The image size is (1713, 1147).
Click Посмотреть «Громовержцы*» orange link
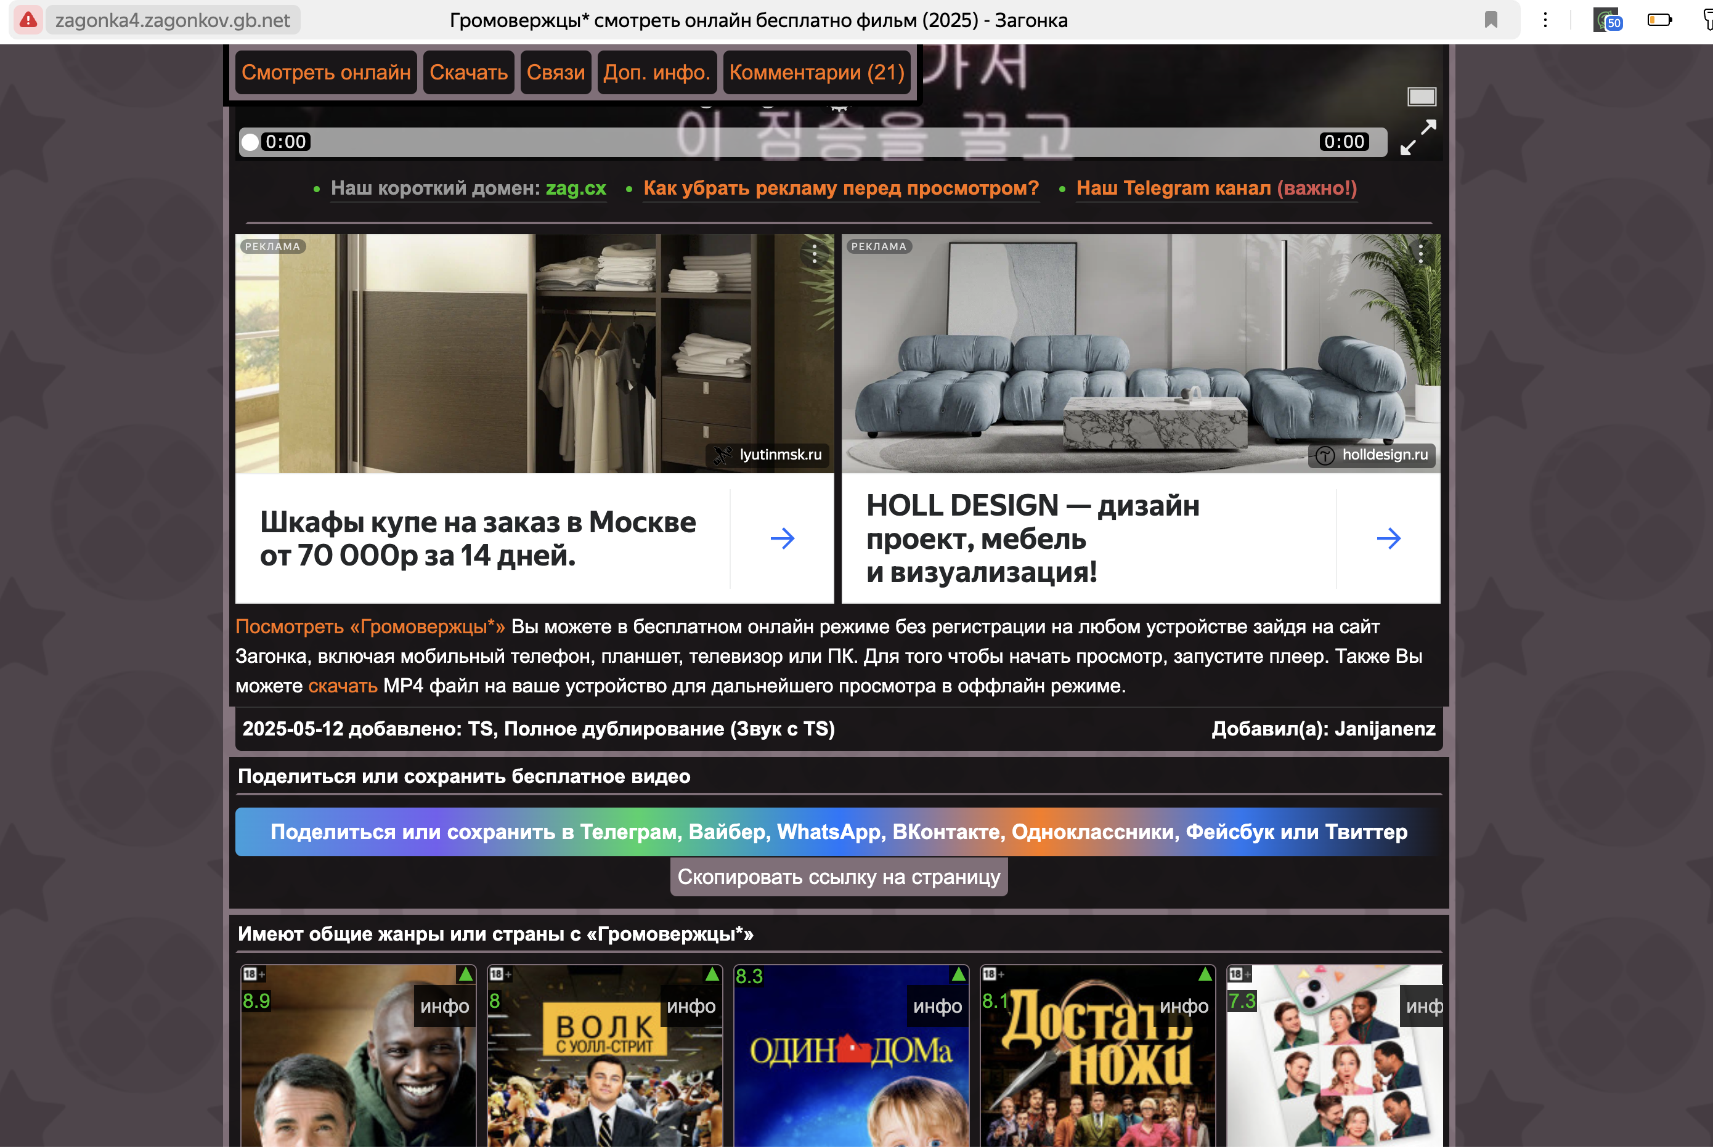tap(370, 626)
